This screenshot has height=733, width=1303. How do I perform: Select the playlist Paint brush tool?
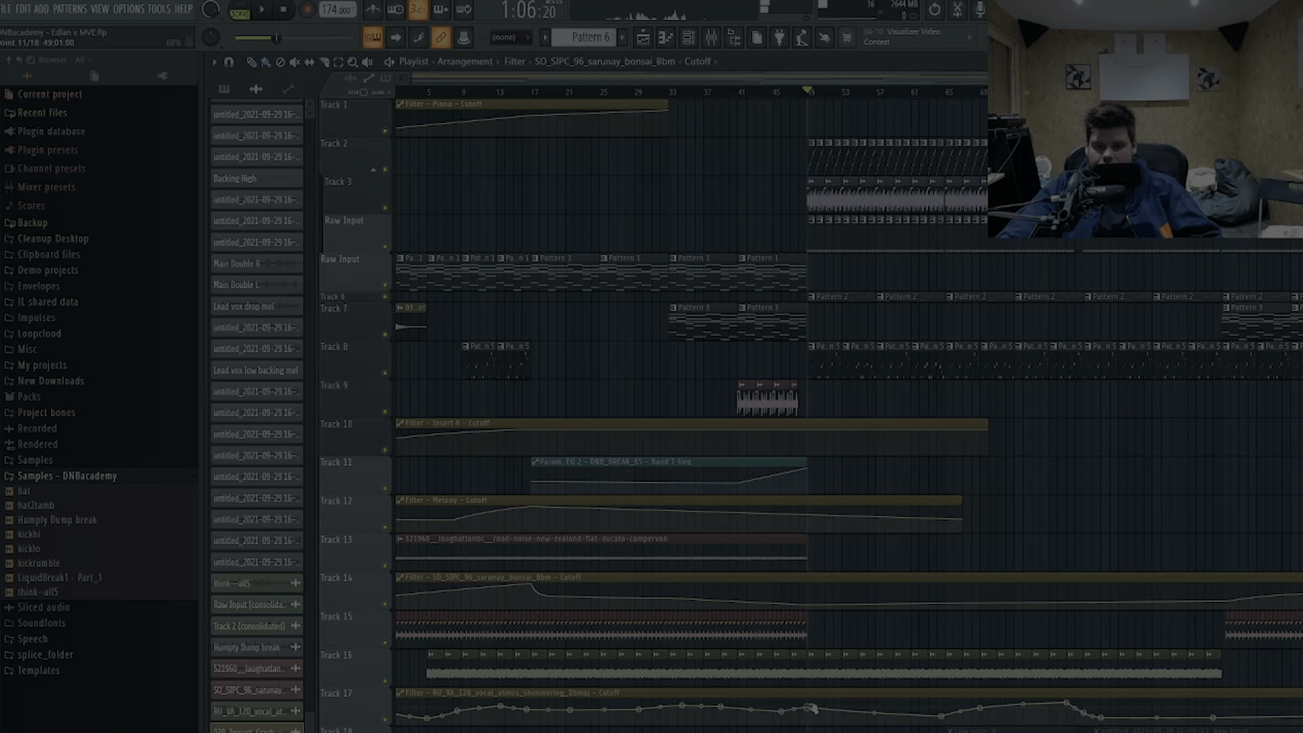tap(265, 62)
